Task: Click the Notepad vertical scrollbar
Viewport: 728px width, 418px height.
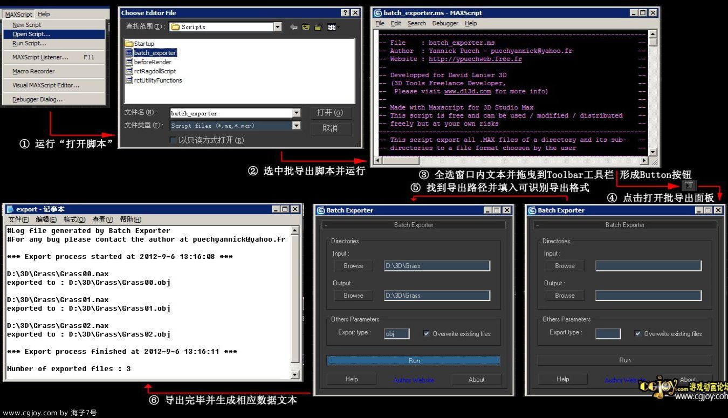Action: point(295,303)
